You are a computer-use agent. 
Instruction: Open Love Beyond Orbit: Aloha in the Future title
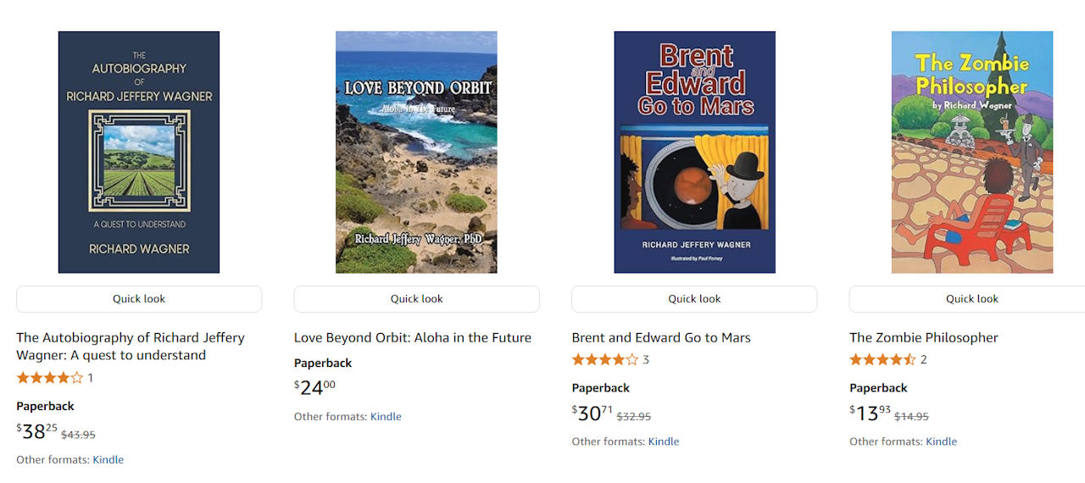tap(412, 337)
